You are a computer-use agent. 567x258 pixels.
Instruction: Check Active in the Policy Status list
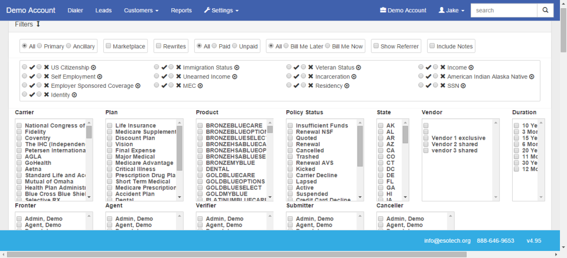(290, 188)
